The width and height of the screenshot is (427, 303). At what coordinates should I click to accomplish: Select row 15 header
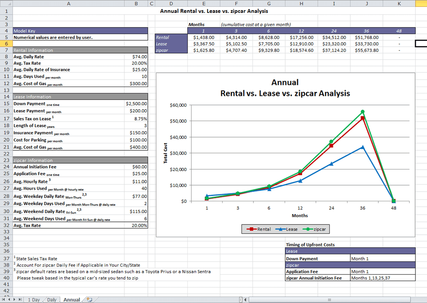point(6,104)
